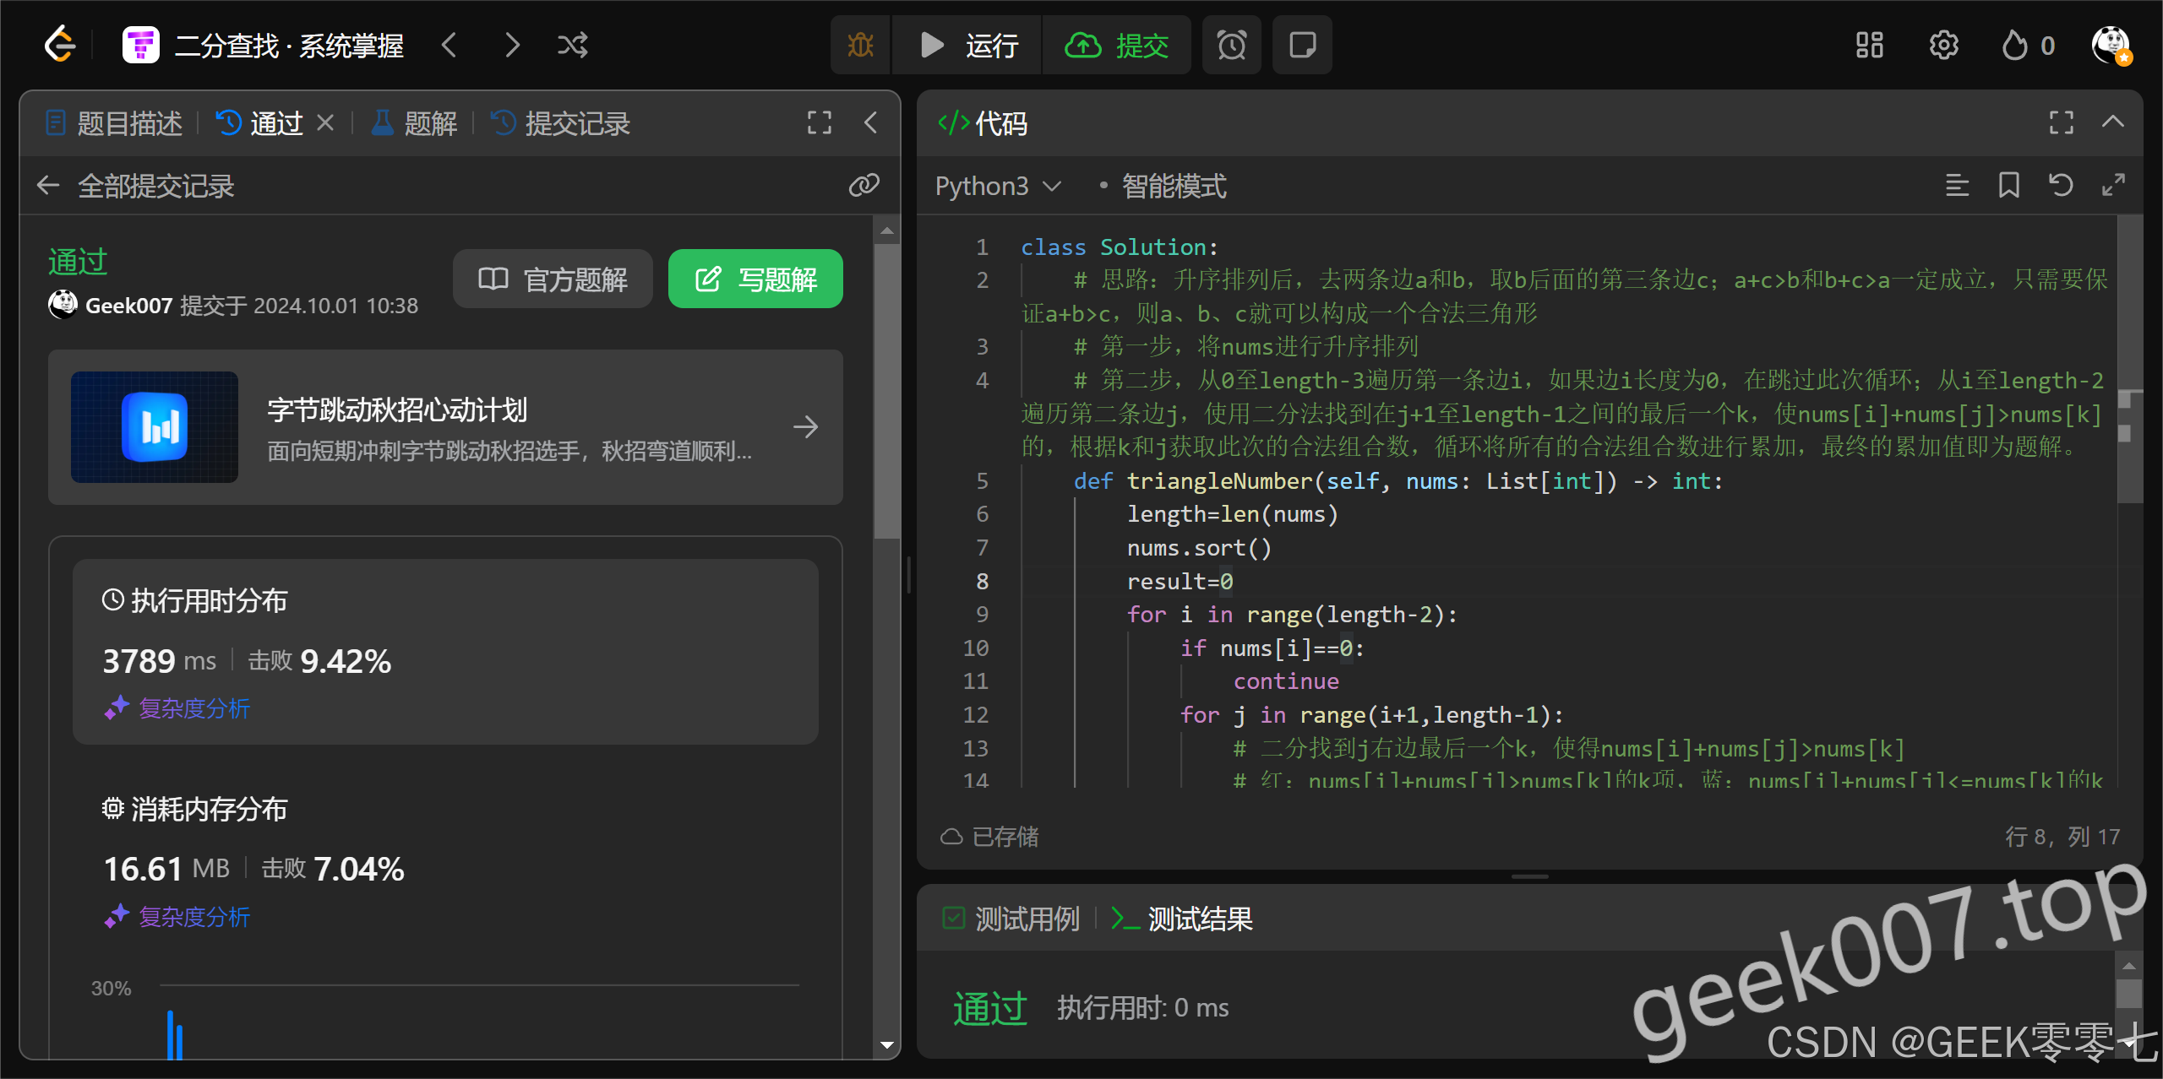Close the 通过 tab
This screenshot has height=1079, width=2163.
325,123
